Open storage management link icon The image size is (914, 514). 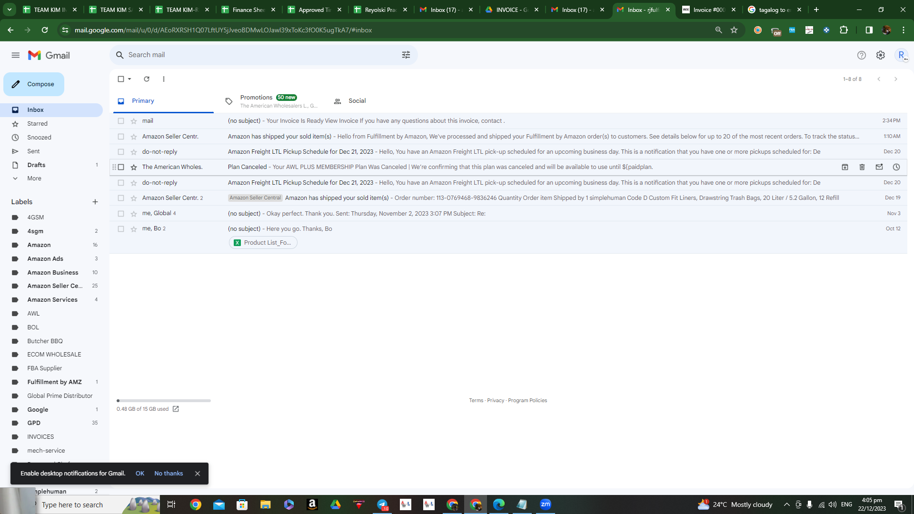click(176, 409)
